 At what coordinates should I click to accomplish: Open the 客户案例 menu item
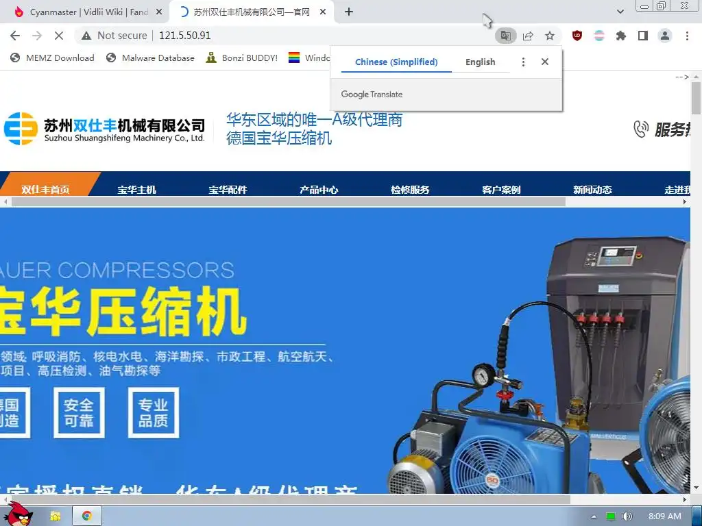point(501,189)
